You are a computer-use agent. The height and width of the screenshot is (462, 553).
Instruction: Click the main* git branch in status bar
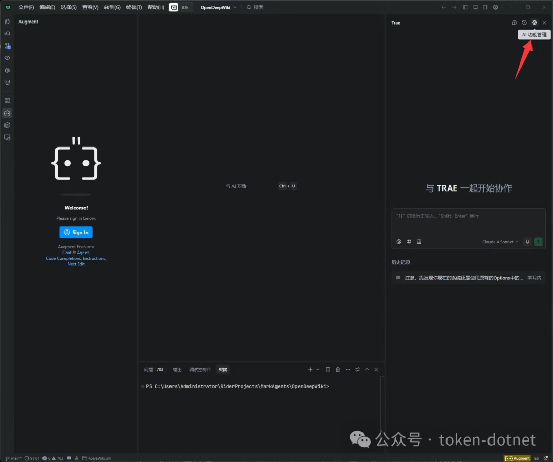click(x=13, y=458)
